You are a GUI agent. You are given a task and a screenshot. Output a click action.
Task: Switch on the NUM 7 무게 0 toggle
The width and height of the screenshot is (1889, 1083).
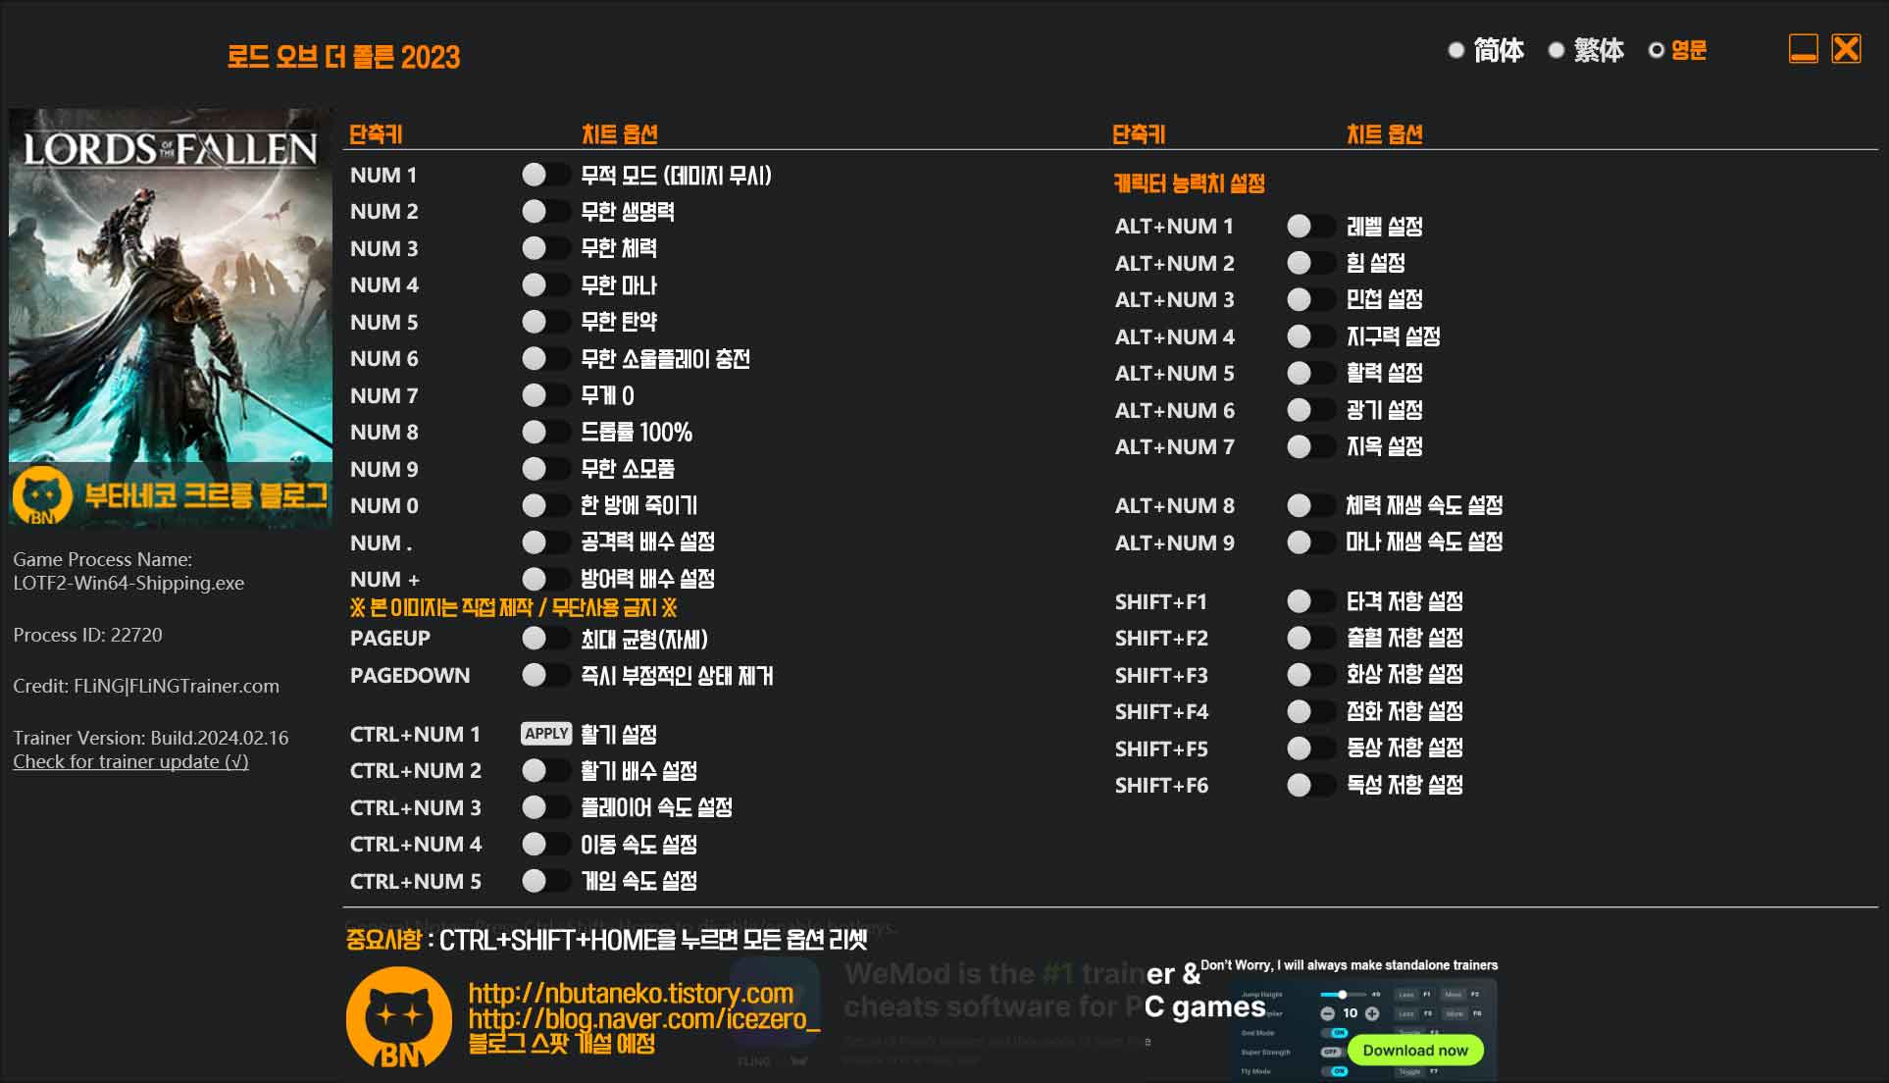[545, 395]
